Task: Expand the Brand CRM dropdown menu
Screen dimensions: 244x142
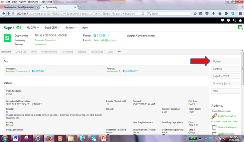Action: point(52,28)
